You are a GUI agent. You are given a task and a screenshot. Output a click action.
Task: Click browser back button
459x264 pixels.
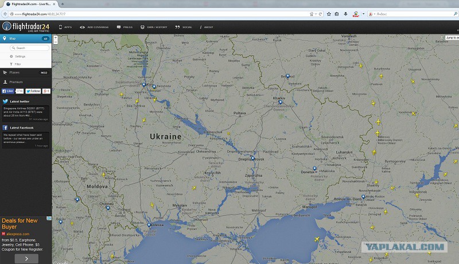click(5, 14)
